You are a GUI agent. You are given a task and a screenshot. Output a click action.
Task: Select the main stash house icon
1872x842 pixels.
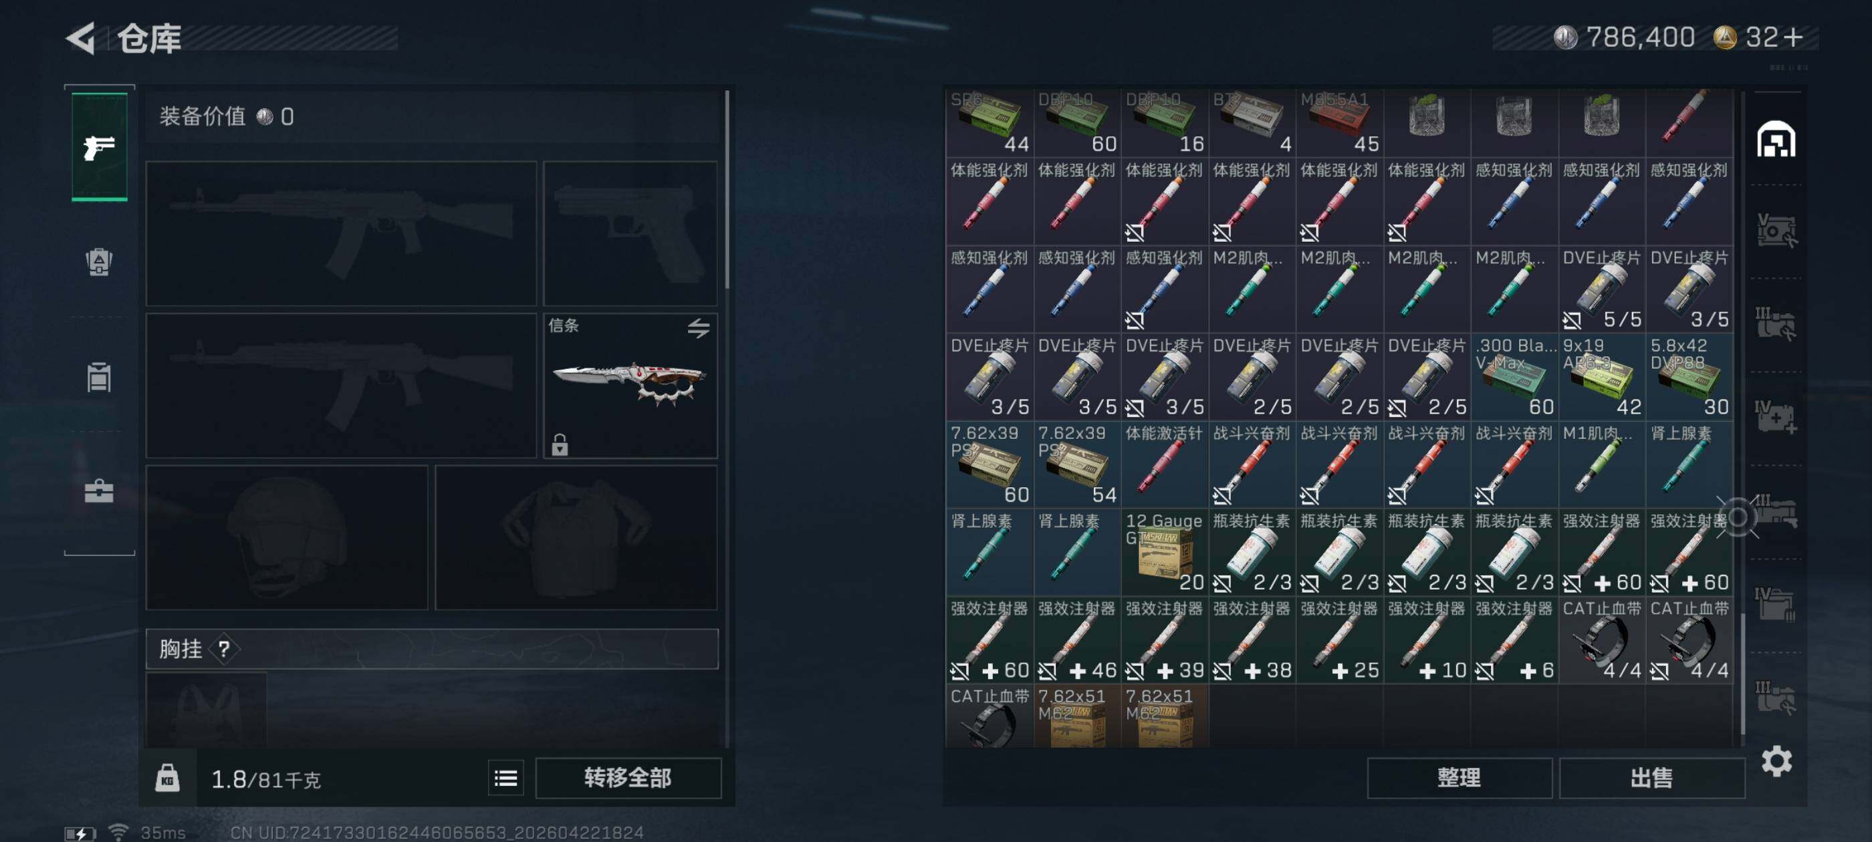click(x=1775, y=139)
